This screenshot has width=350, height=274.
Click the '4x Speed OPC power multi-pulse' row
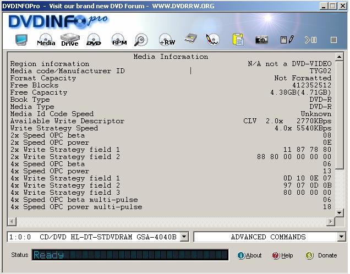(x=171, y=207)
